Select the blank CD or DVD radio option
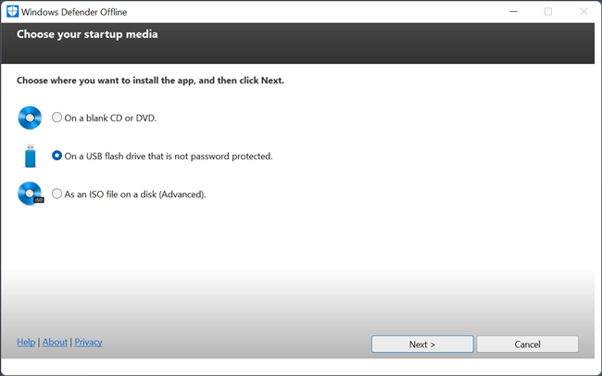 pyautogui.click(x=56, y=117)
